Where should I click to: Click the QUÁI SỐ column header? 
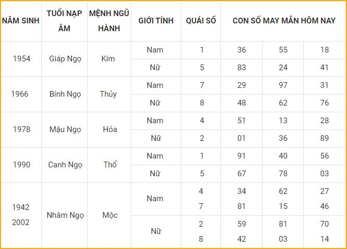201,21
